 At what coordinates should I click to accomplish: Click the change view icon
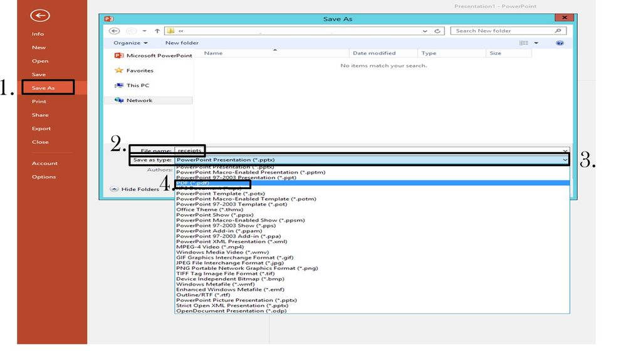[x=524, y=43]
